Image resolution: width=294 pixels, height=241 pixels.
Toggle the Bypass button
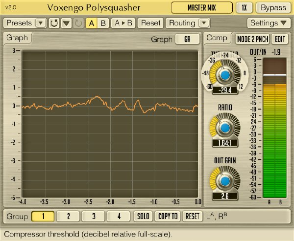(x=273, y=8)
